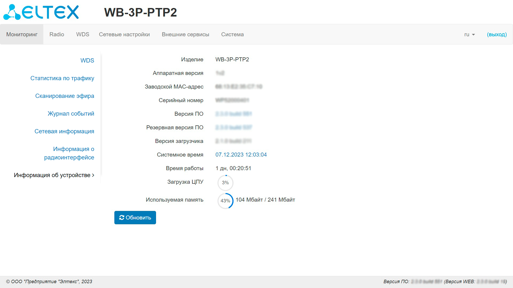The width and height of the screenshot is (513, 288).
Task: Click the Eltex logo
Action: click(x=41, y=12)
